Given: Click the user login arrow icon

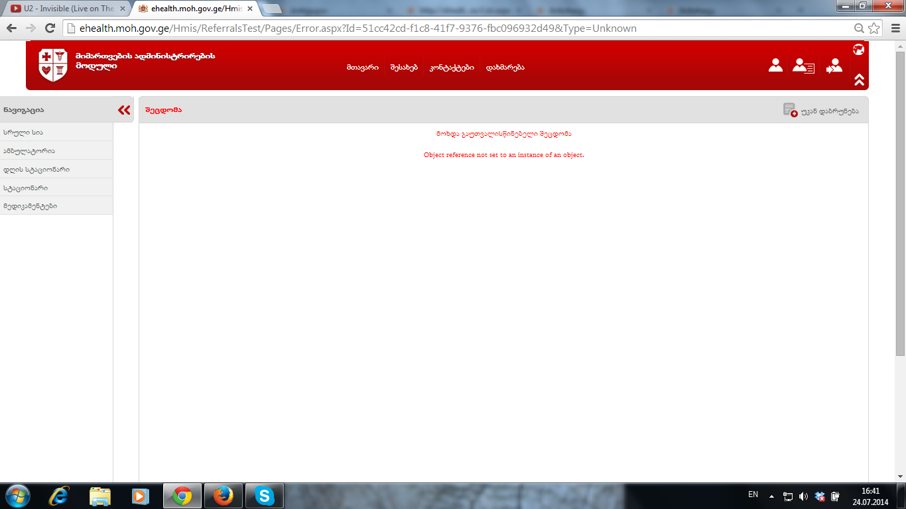Looking at the screenshot, I should 834,66.
